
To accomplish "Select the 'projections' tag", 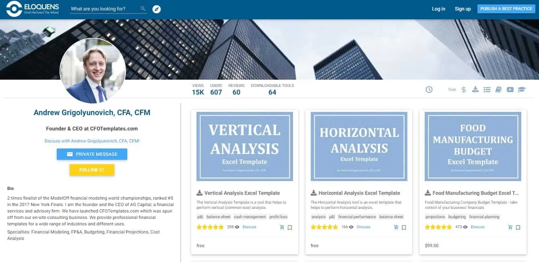I will pyautogui.click(x=436, y=217).
